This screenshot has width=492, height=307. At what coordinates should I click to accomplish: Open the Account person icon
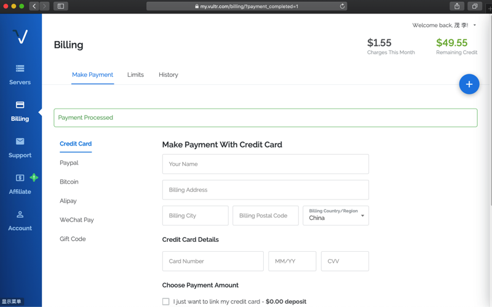point(20,214)
